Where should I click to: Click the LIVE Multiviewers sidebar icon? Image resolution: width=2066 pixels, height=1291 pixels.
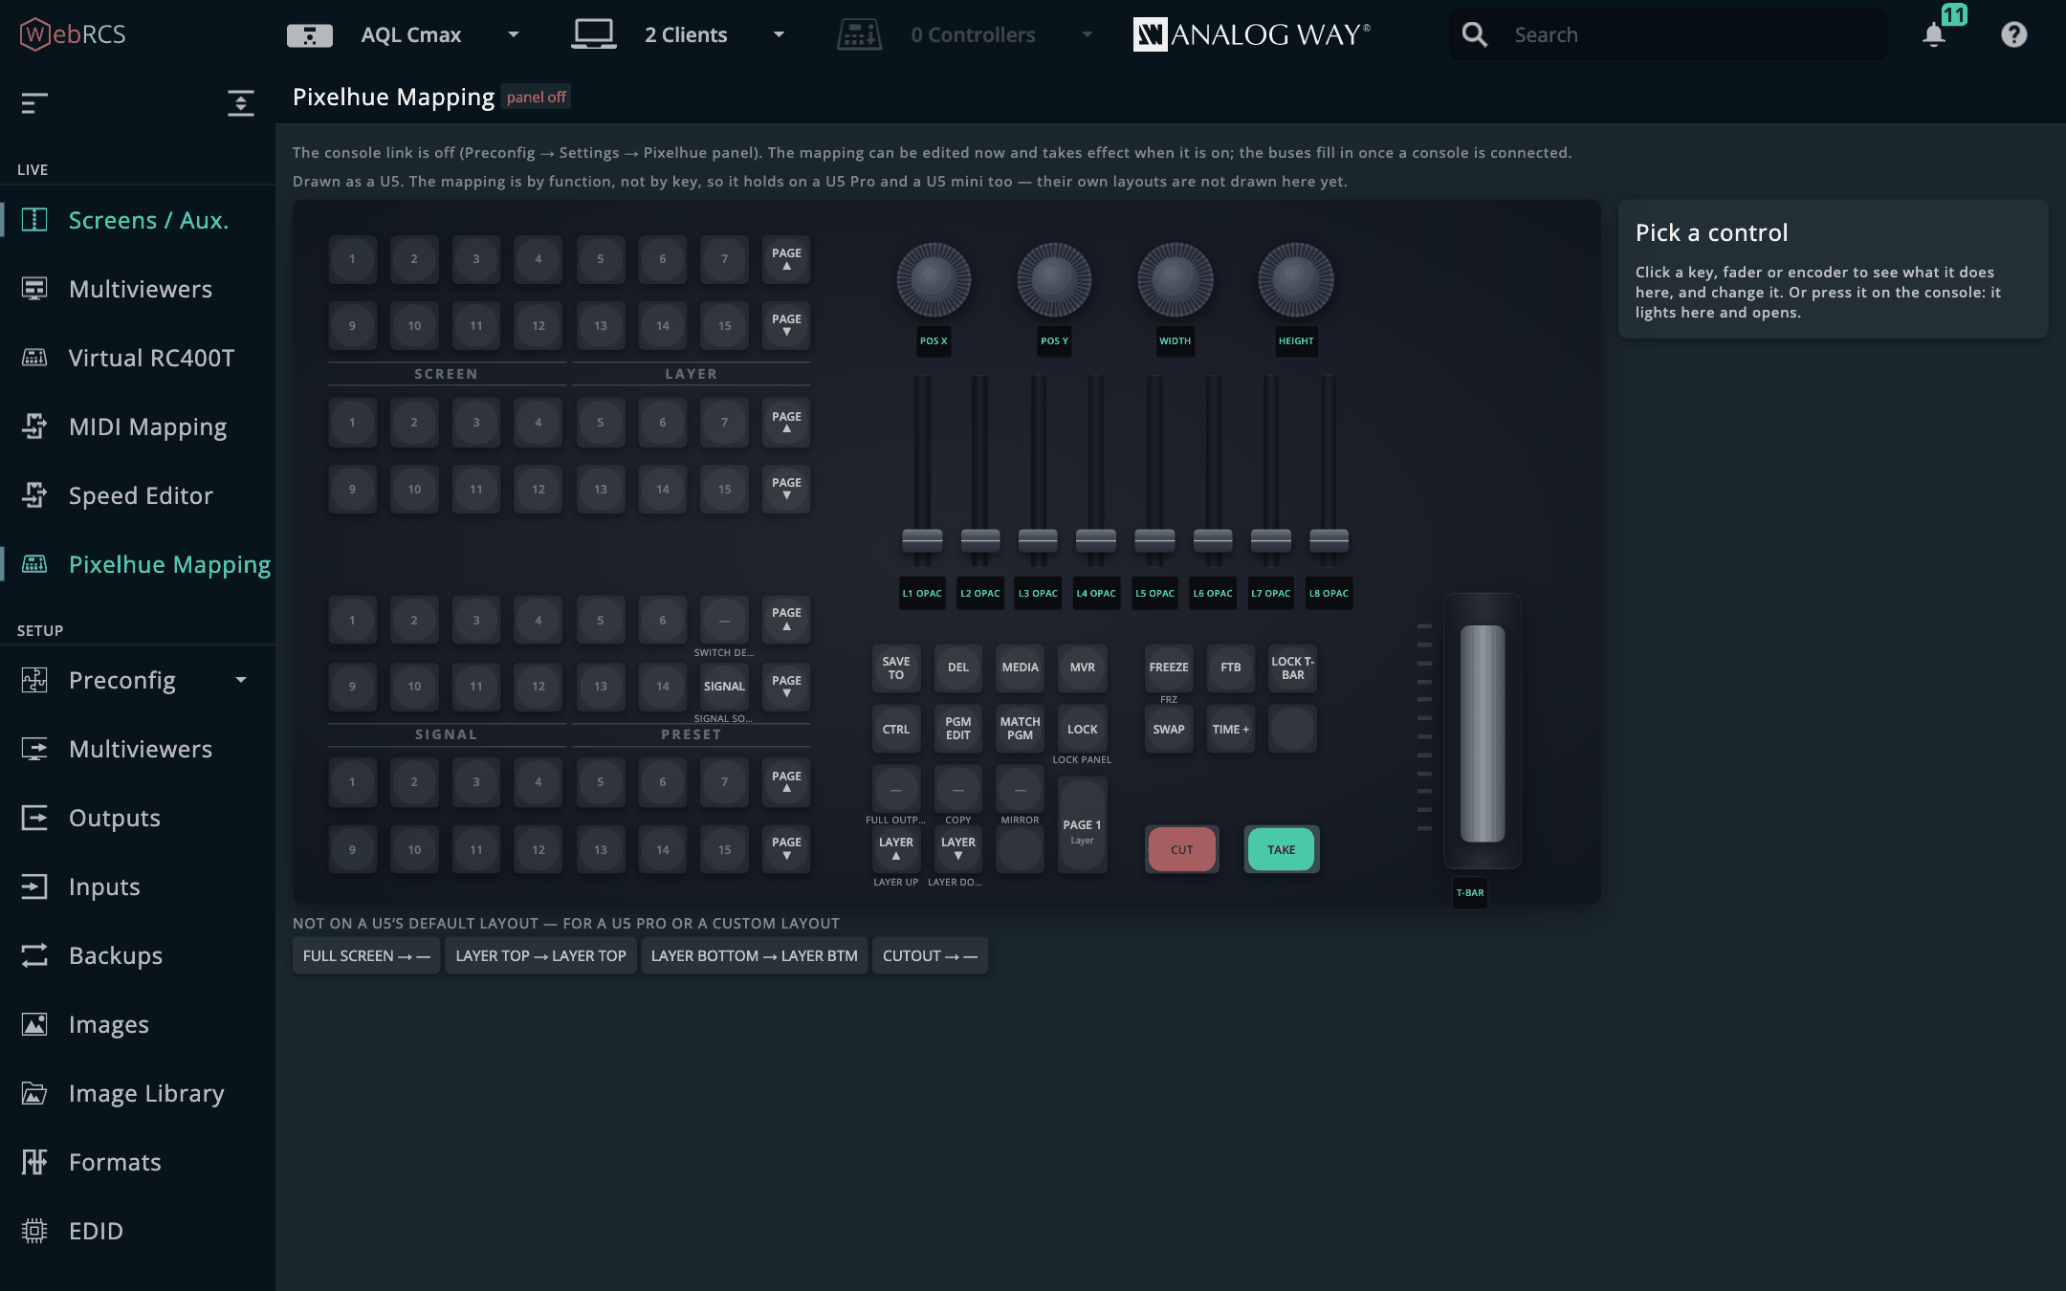[x=34, y=289]
